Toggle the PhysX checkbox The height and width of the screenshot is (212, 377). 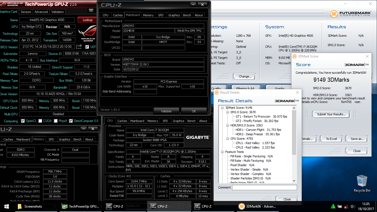pos(56,121)
